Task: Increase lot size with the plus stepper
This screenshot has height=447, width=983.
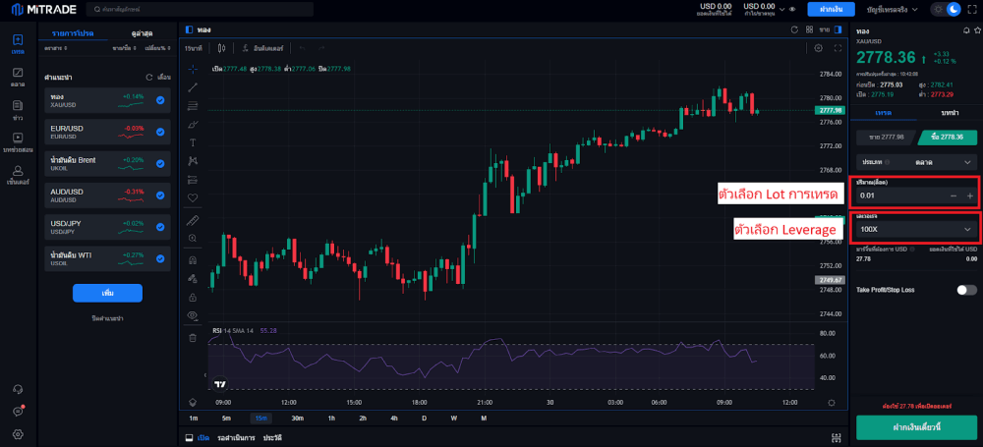Action: 969,196
